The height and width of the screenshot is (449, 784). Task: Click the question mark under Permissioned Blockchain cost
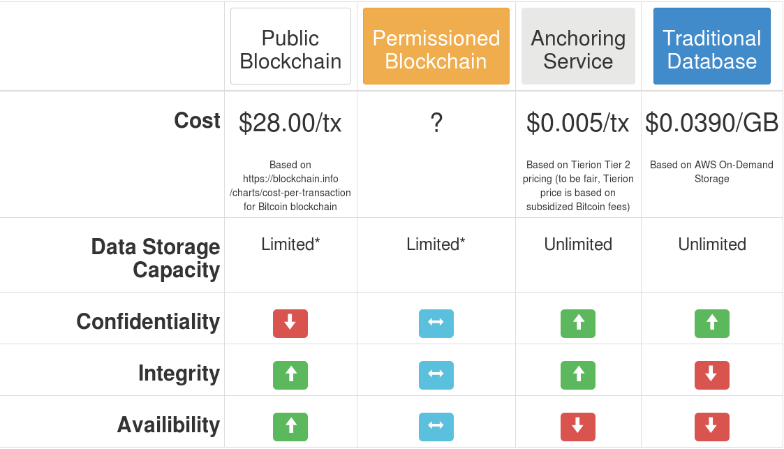[436, 122]
